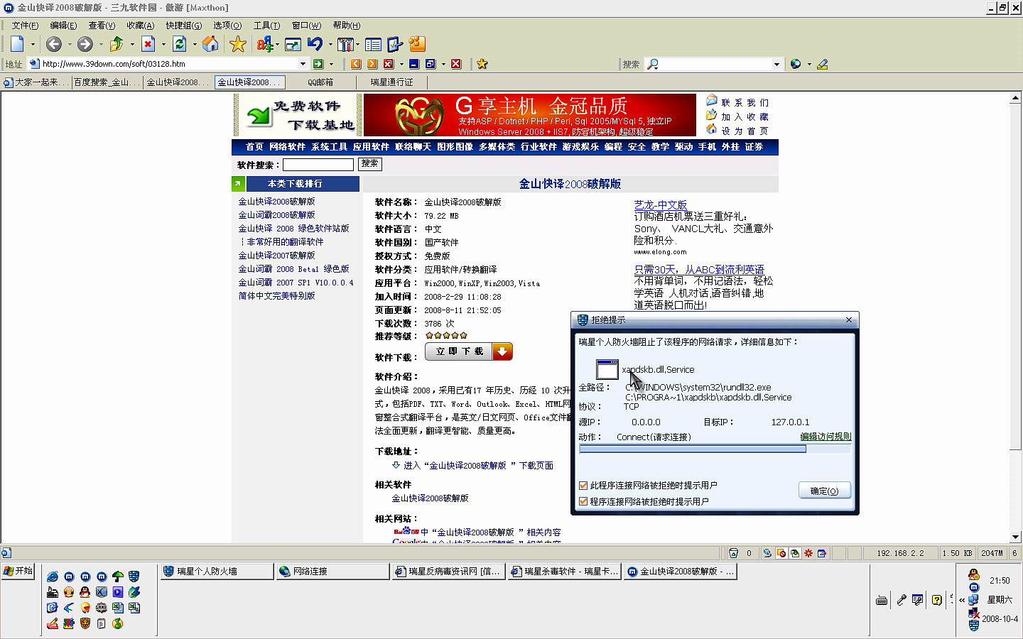Open dropdown arrow beside Refresh icon
Screen dimensions: 1023x639
click(x=195, y=44)
